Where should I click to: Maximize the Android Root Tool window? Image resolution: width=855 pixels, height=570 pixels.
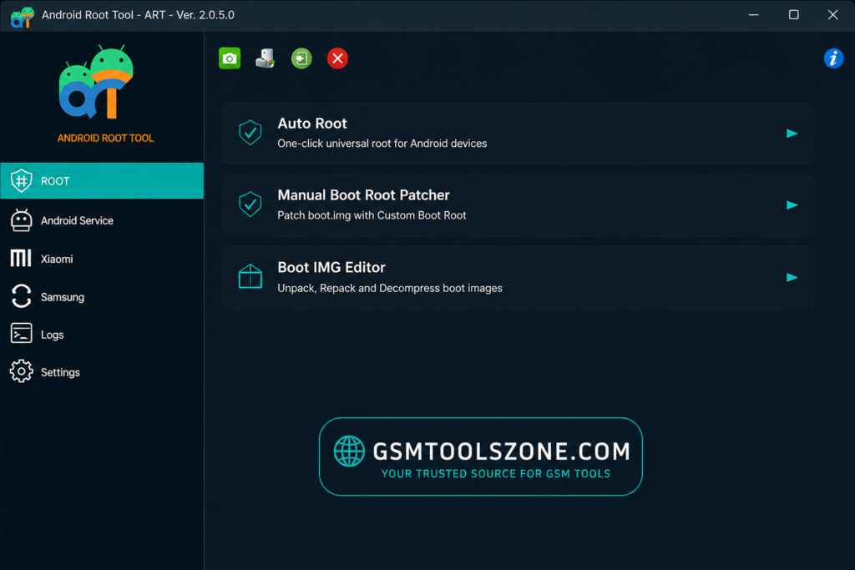793,15
